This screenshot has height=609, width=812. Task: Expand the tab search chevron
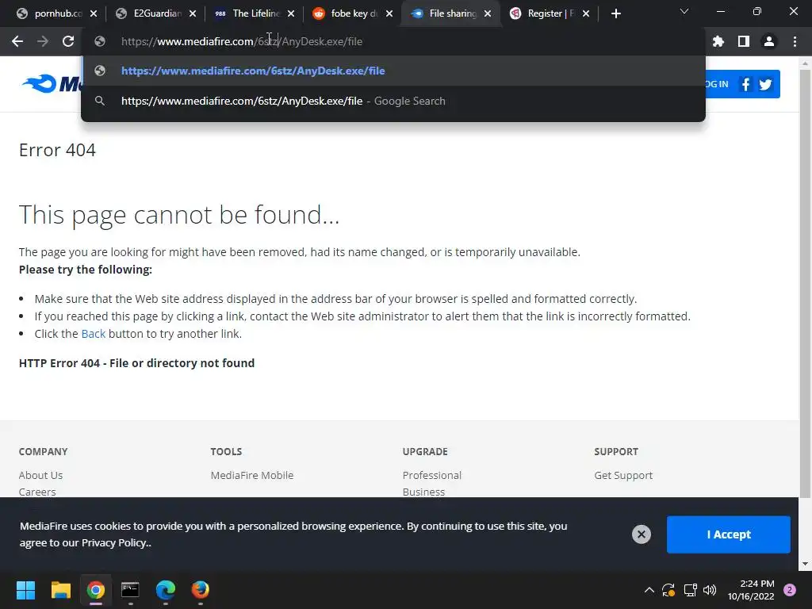point(684,11)
